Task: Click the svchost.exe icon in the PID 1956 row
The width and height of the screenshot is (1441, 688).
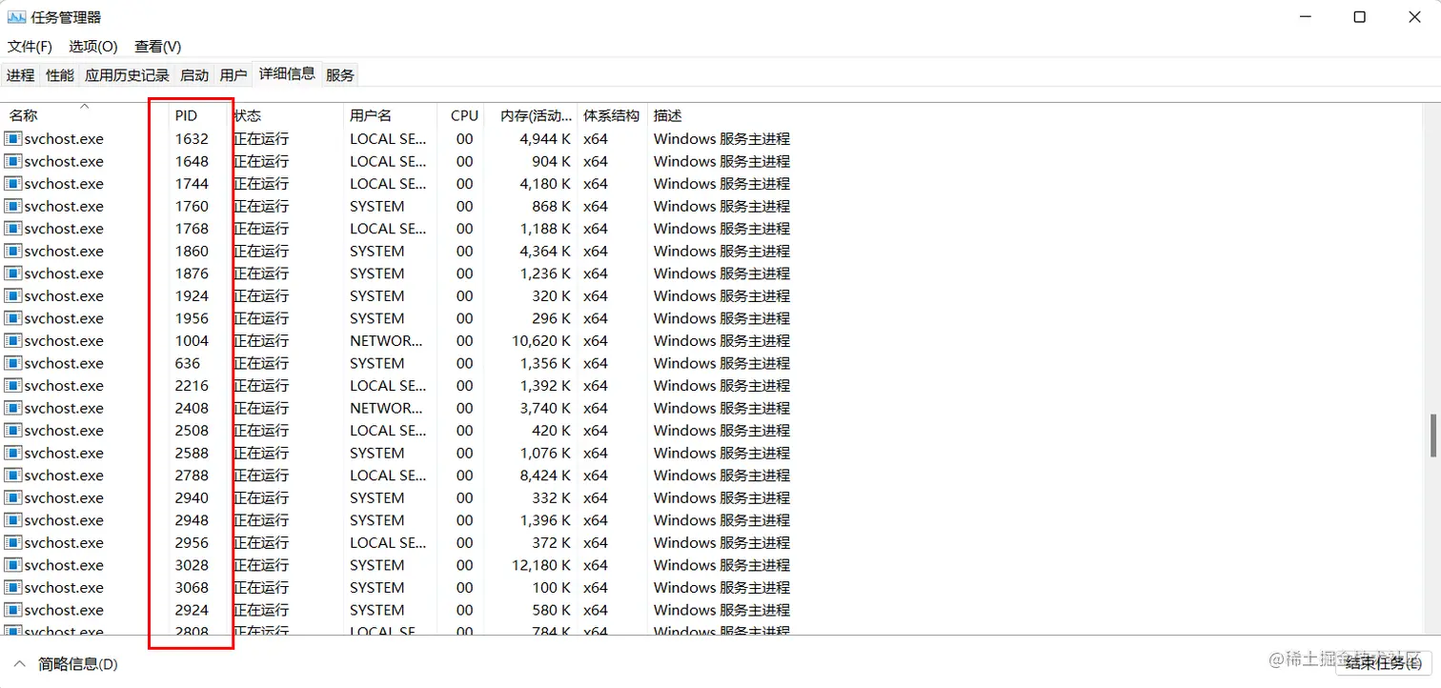Action: click(13, 318)
